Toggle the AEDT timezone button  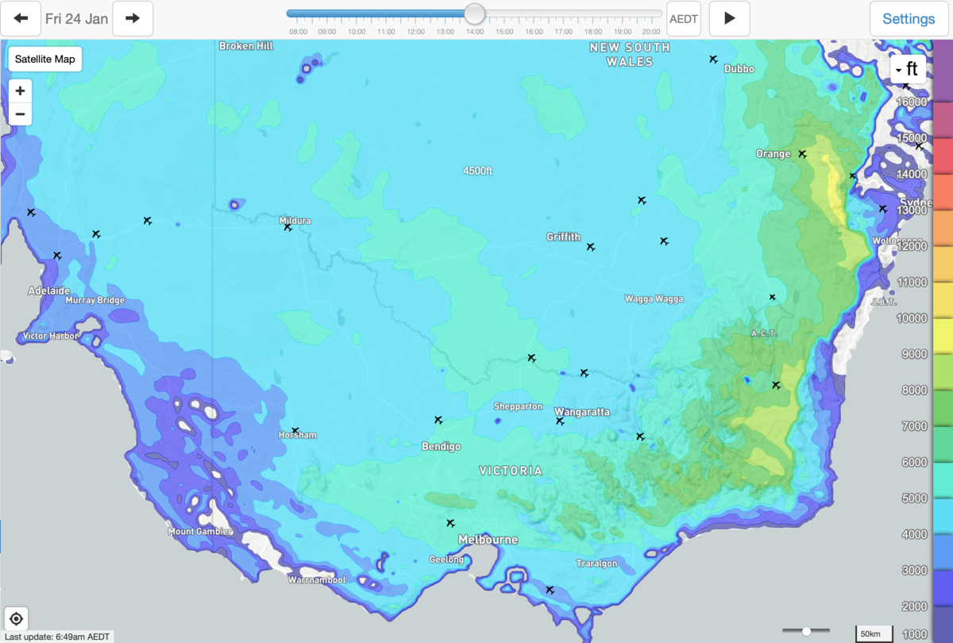[684, 18]
